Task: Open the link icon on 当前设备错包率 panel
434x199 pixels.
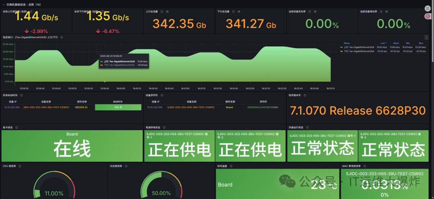Action: tap(387, 12)
